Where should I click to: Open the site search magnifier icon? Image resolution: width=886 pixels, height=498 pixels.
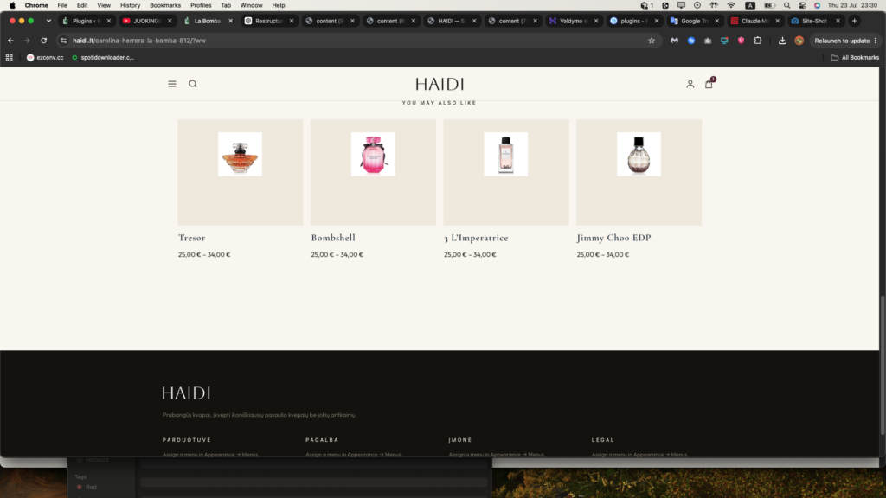pos(193,84)
